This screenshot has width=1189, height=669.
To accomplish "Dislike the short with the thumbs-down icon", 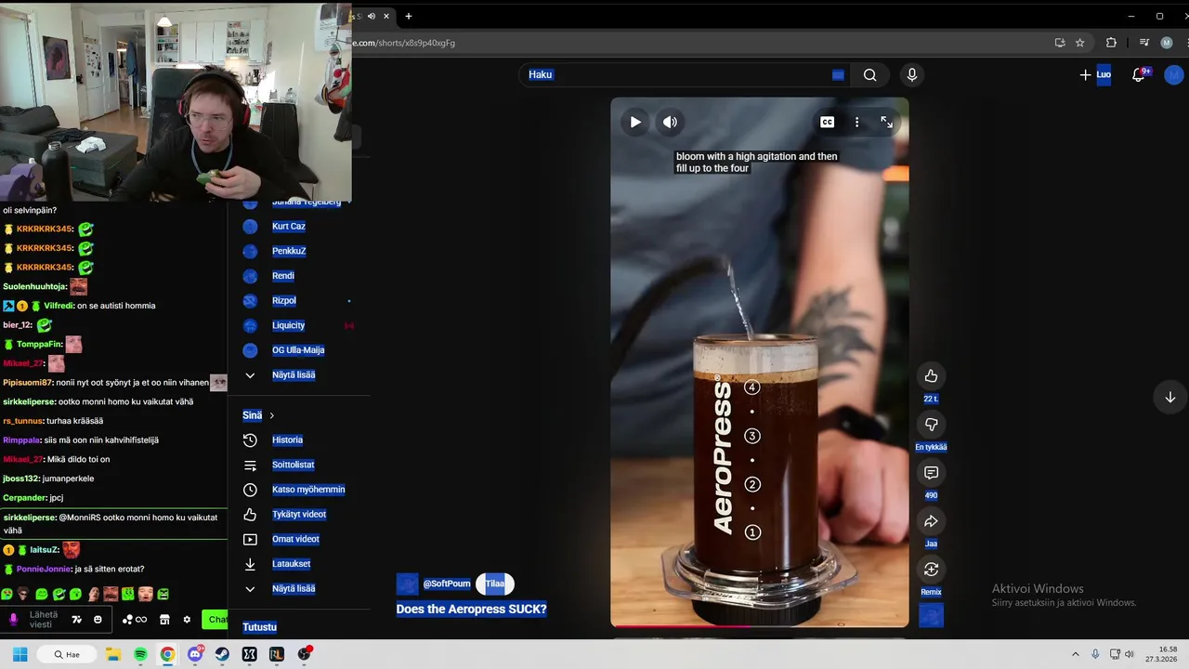I will point(931,425).
